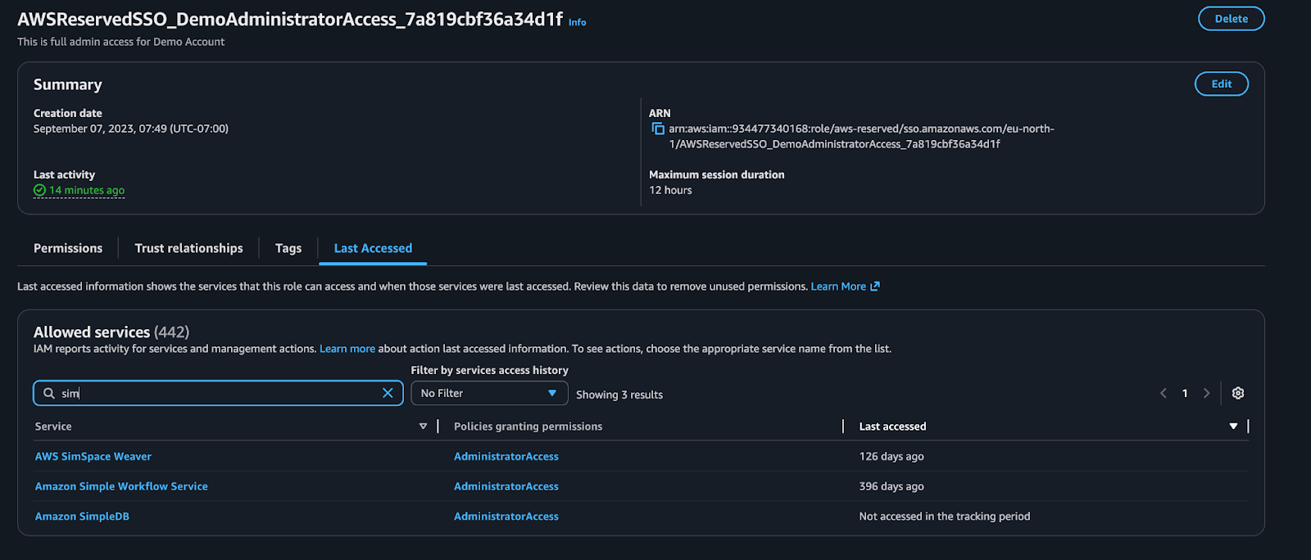This screenshot has height=560, width=1311.
Task: Clear the search field with the X icon
Action: click(388, 393)
